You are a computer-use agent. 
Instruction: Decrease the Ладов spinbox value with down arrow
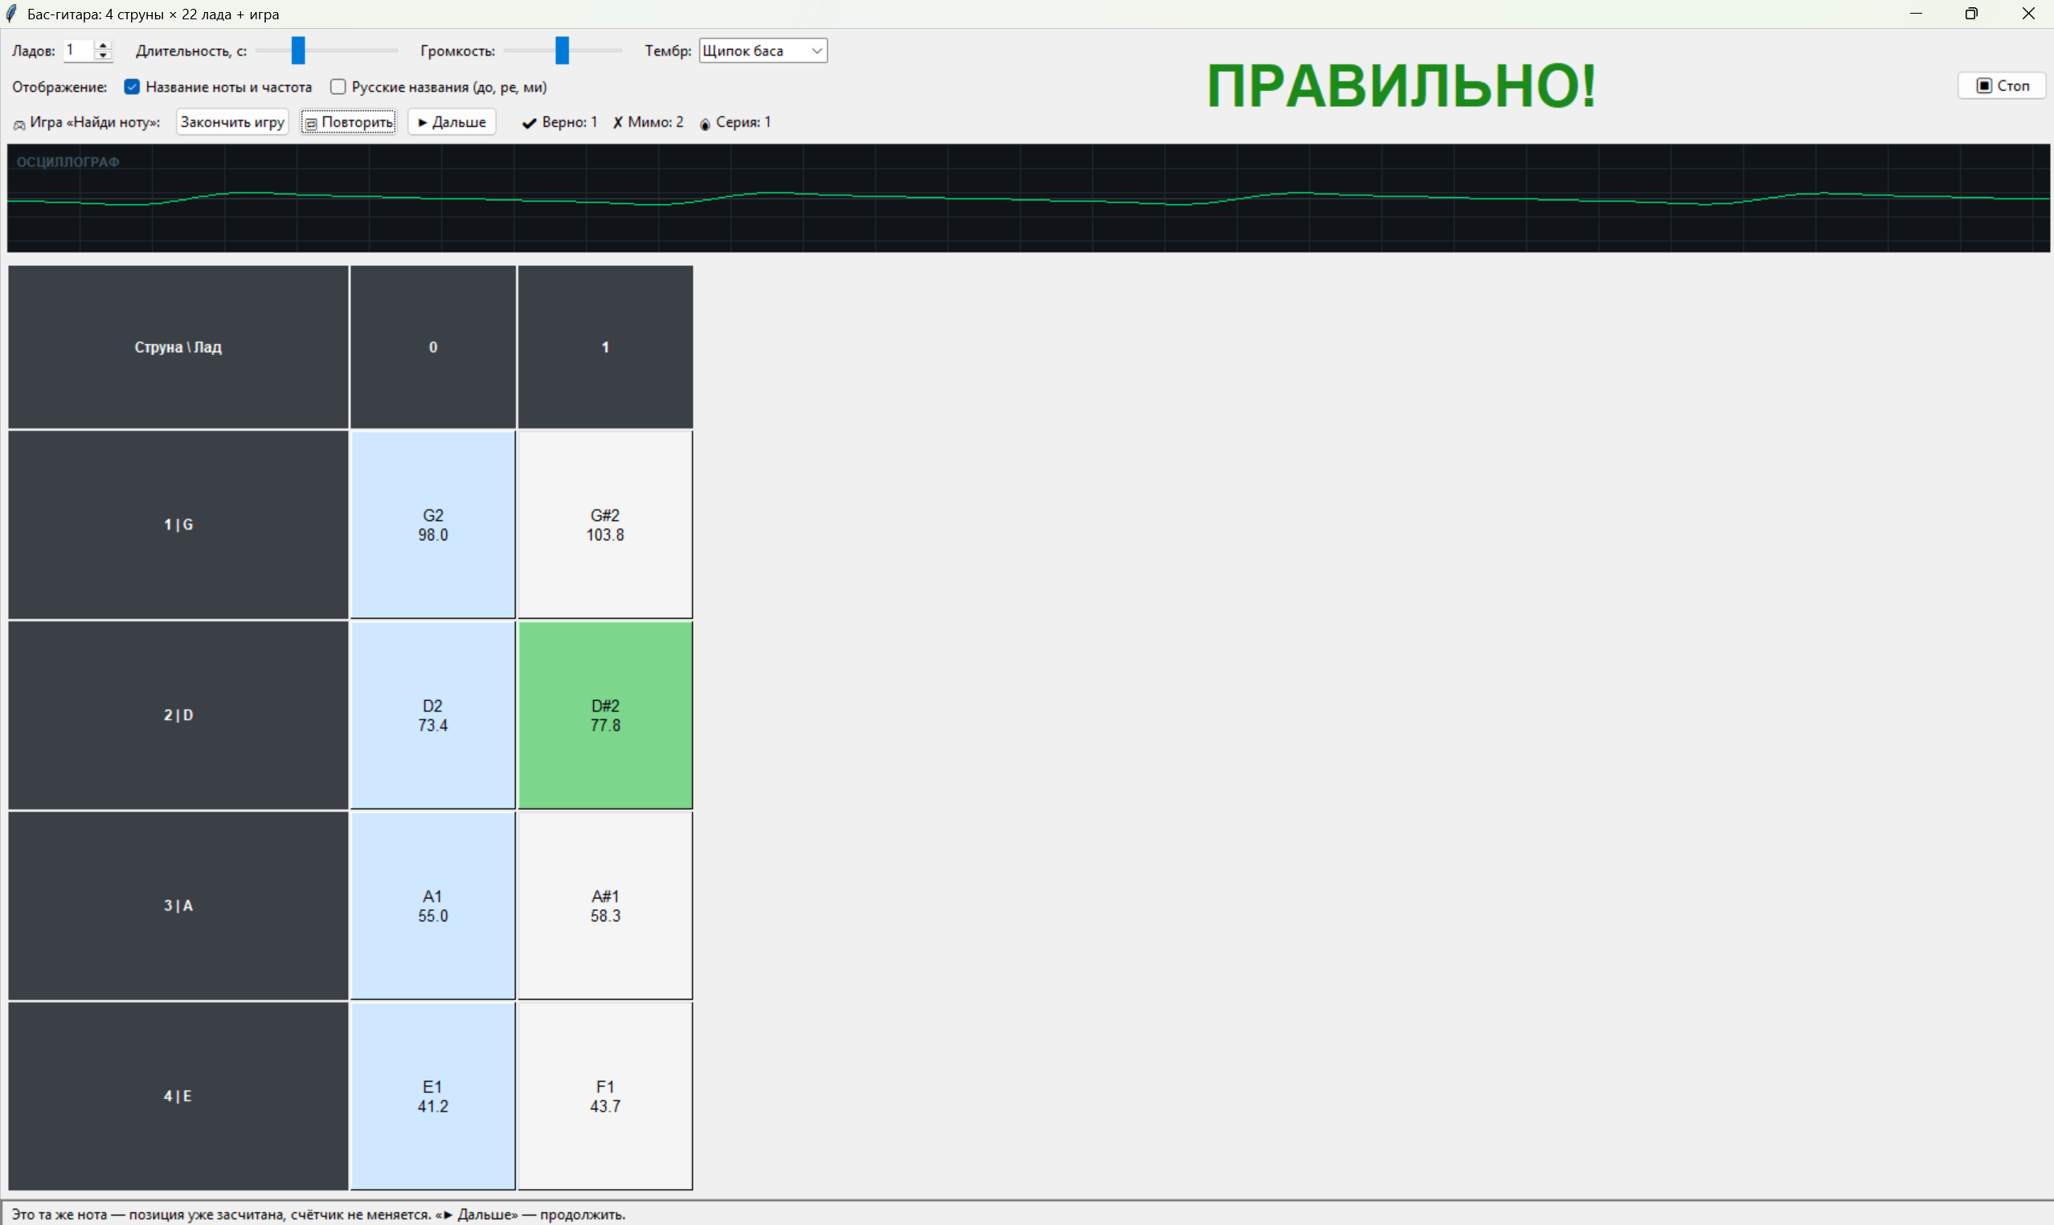click(x=103, y=55)
